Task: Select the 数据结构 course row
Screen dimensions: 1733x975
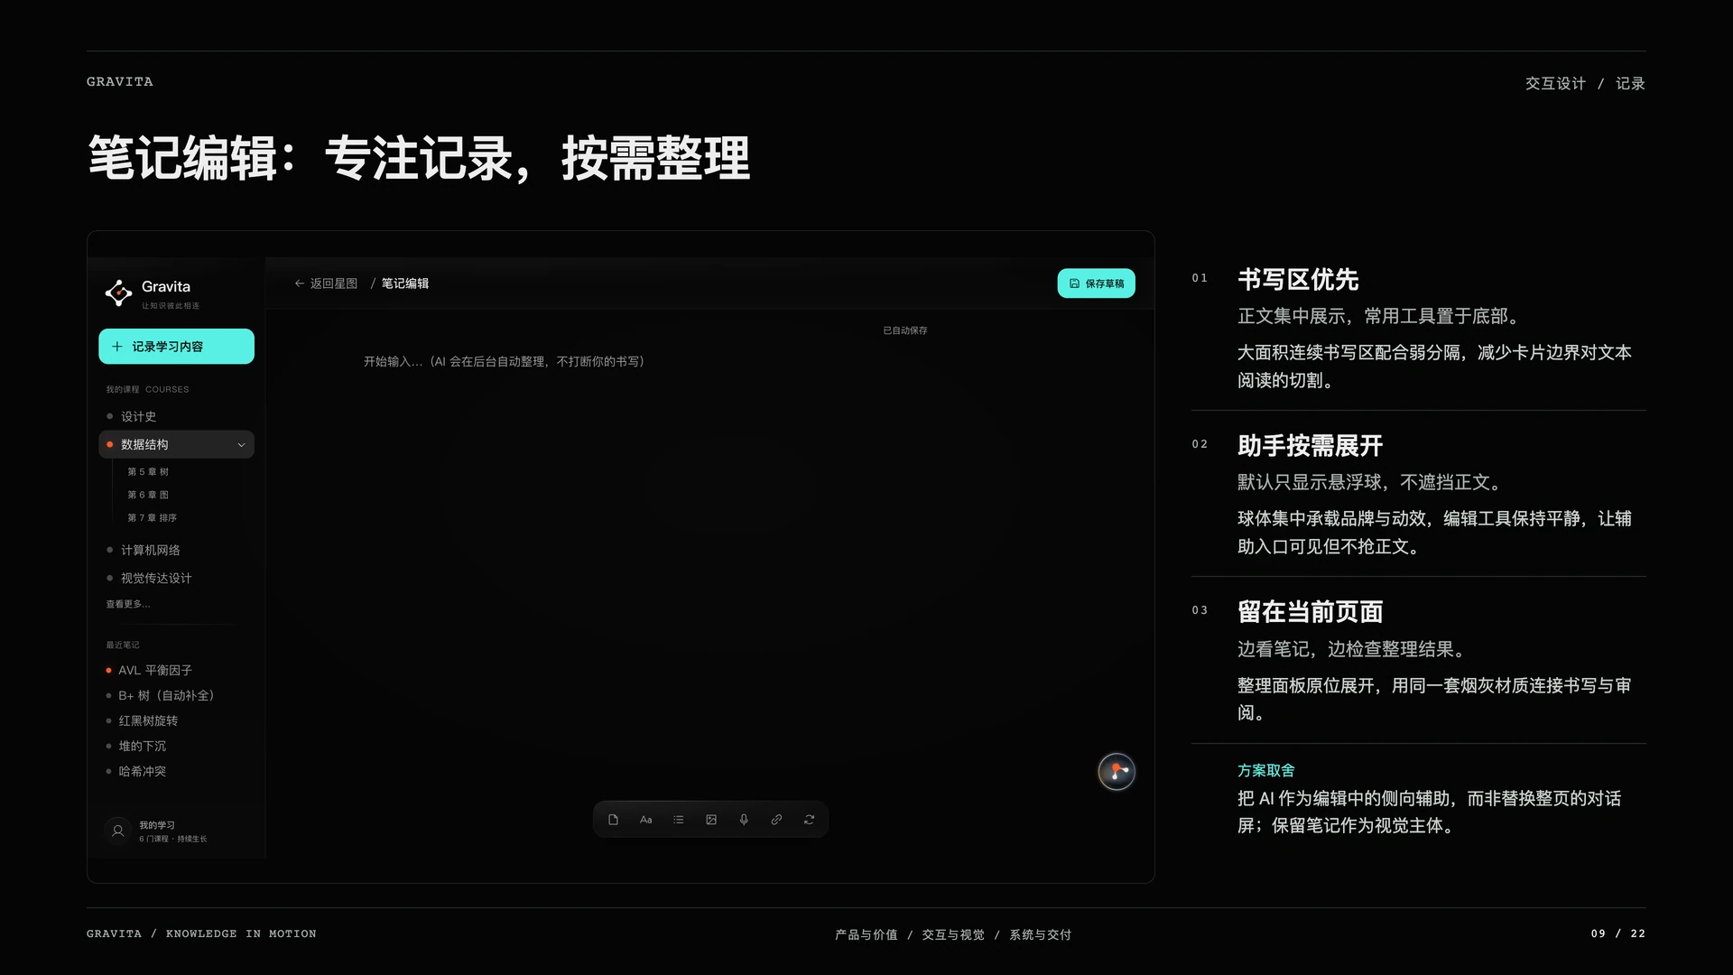Action: [176, 444]
